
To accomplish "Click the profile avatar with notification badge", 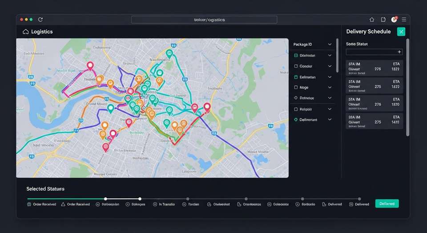I will (394, 19).
